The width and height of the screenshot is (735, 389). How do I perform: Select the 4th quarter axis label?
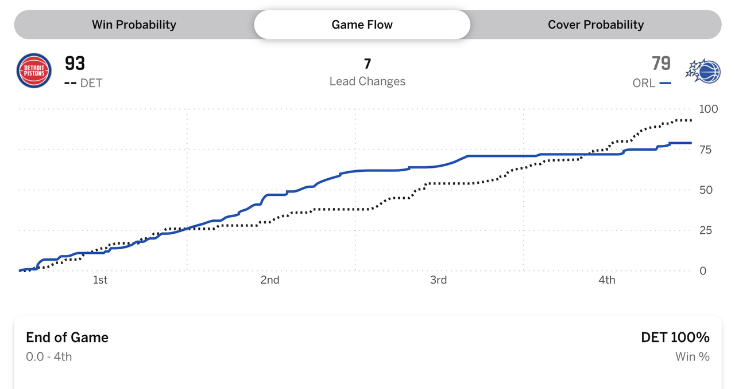click(606, 280)
